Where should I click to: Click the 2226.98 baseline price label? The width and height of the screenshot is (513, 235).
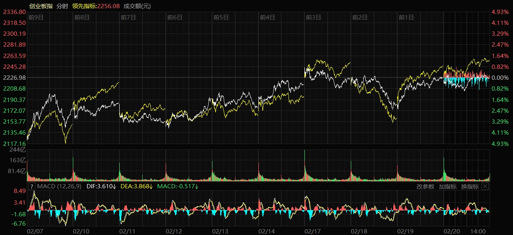click(14, 77)
